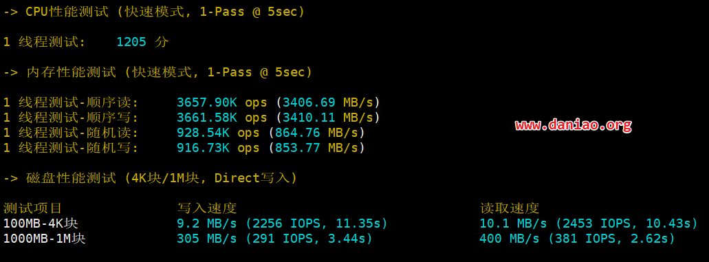Click the 1000MB-1M块 row label
Viewport: 709px width, 262px height.
(x=45, y=239)
